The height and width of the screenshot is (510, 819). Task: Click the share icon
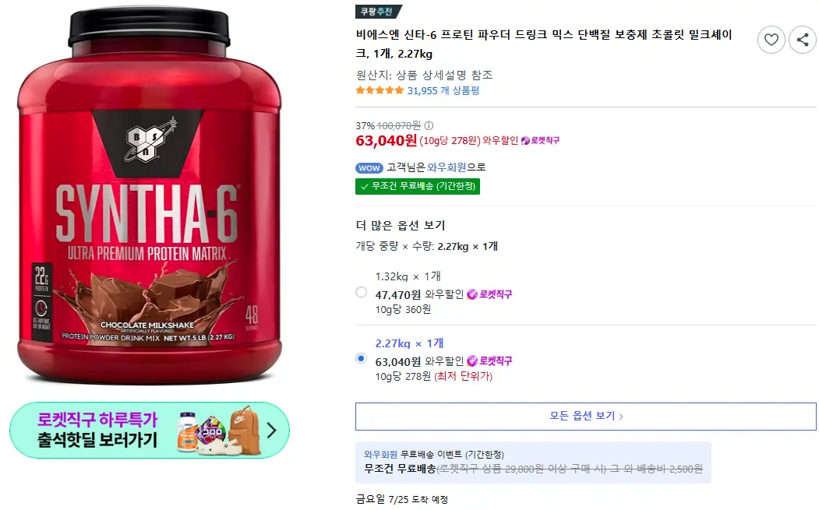pos(803,40)
